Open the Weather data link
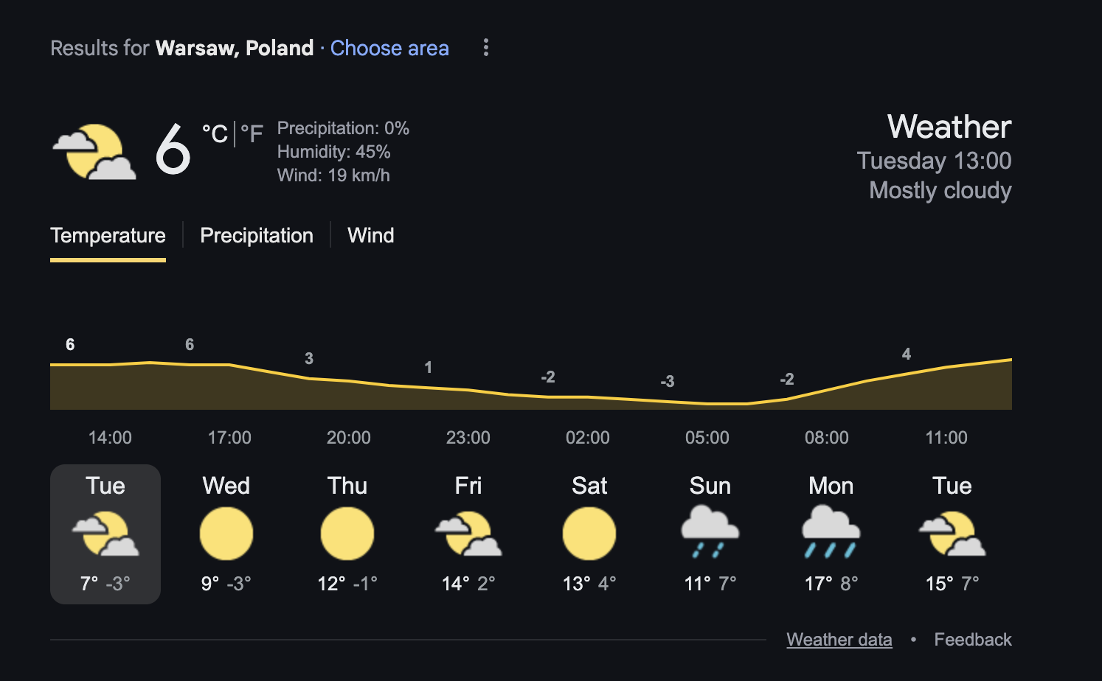1102x681 pixels. point(839,640)
